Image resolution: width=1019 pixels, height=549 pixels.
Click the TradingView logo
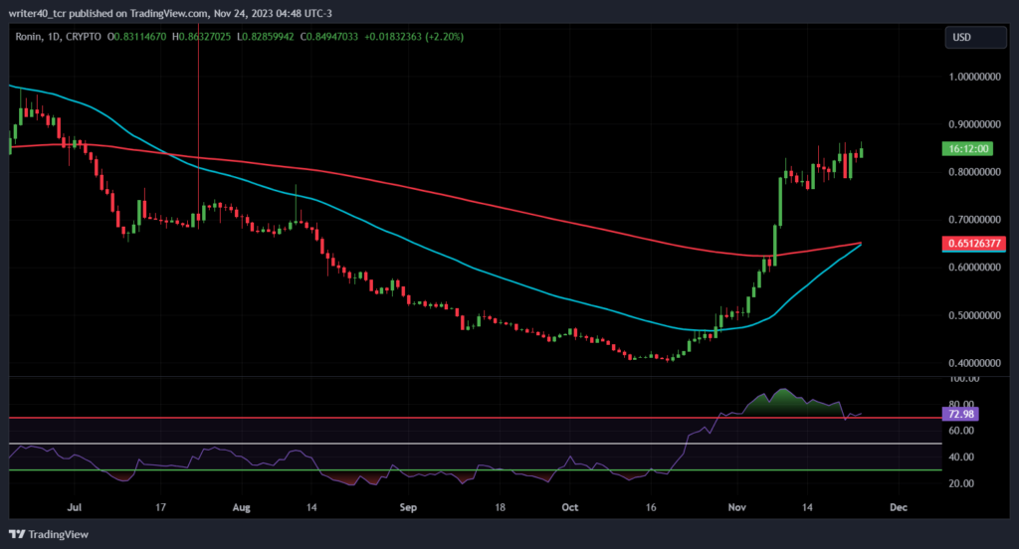pyautogui.click(x=49, y=534)
